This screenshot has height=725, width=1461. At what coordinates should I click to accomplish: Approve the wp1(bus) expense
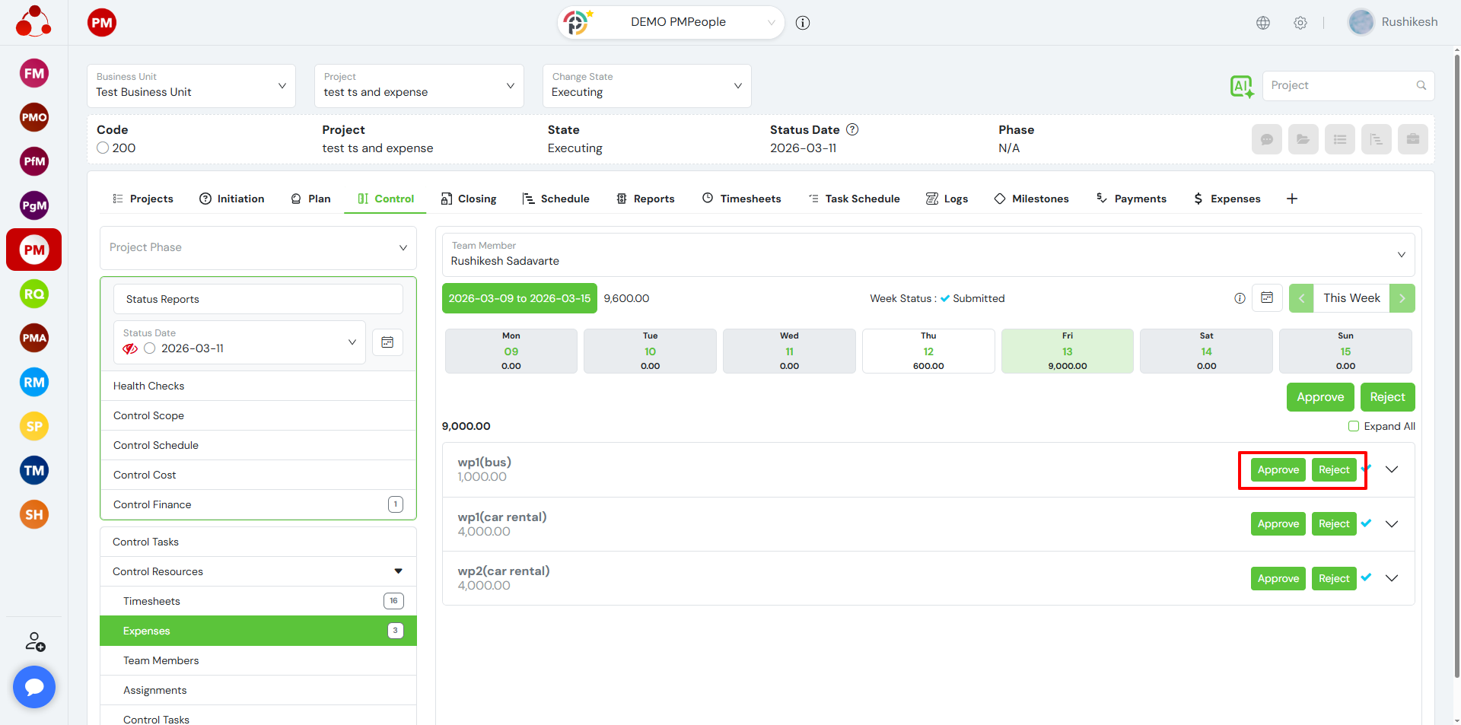pyautogui.click(x=1278, y=470)
